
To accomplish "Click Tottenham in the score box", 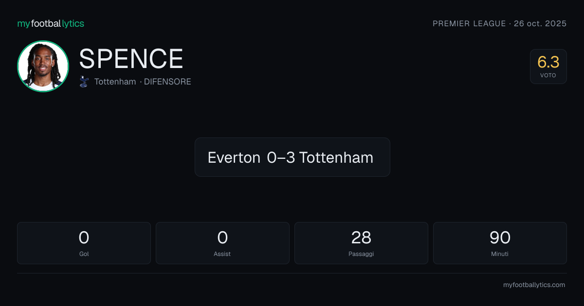I will coord(336,157).
